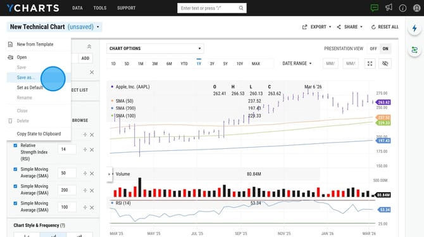Uncheck the SMA 200 checkbox
The image size is (424, 237).
15,186
